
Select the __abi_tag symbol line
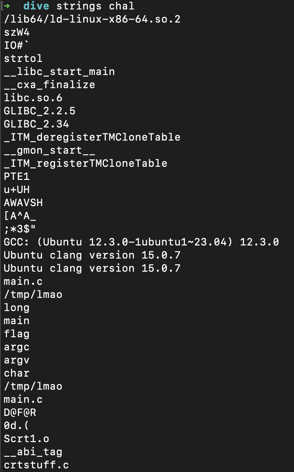33,452
